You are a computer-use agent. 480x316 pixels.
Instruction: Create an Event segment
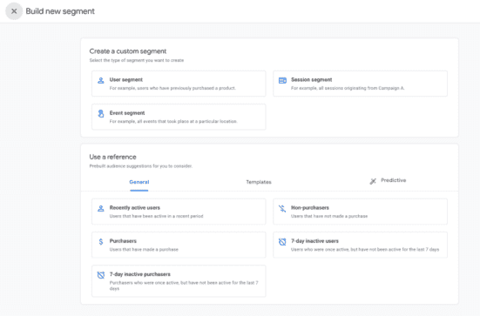[179, 117]
